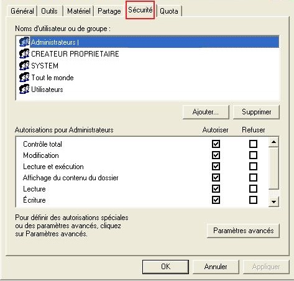Open the Partage tab
The image size is (294, 281).
[x=109, y=11]
